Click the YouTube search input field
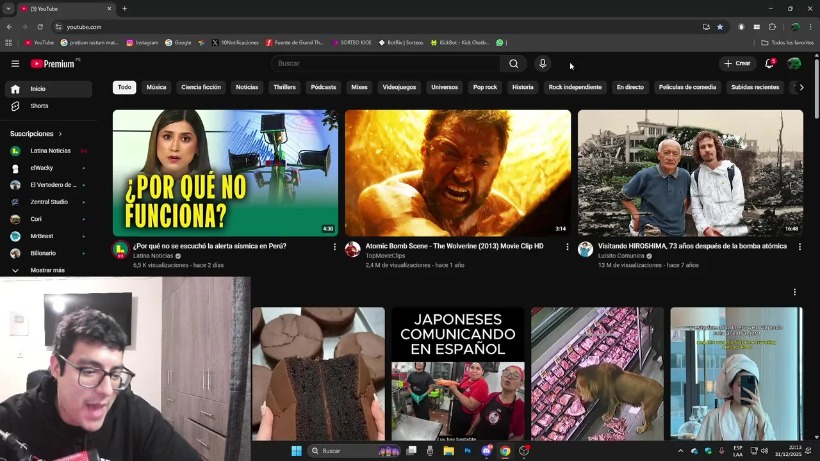The width and height of the screenshot is (820, 461). pyautogui.click(x=386, y=63)
